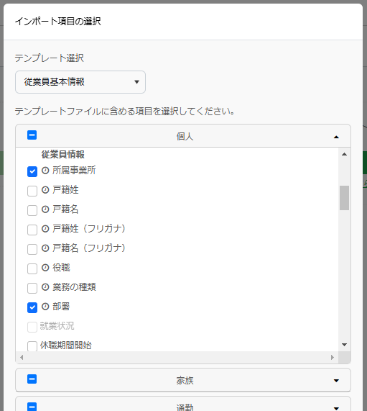Uncheck the 所属事業所 checkbox
367x411 pixels.
tap(32, 172)
